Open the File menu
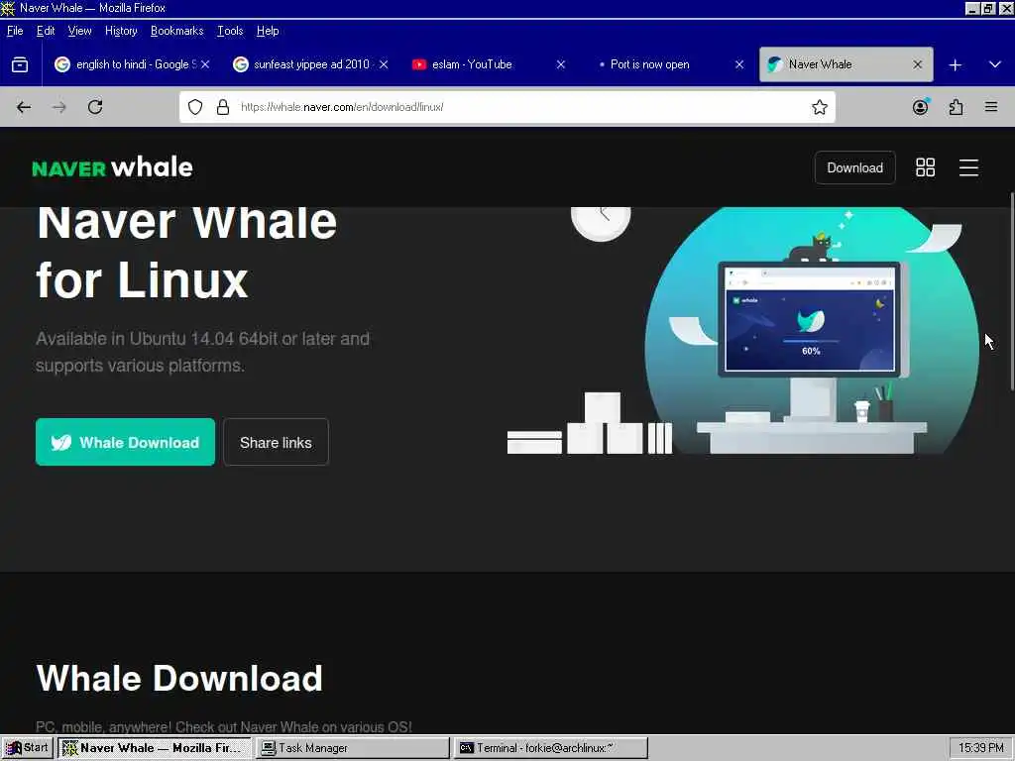This screenshot has height=761, width=1015. (15, 31)
